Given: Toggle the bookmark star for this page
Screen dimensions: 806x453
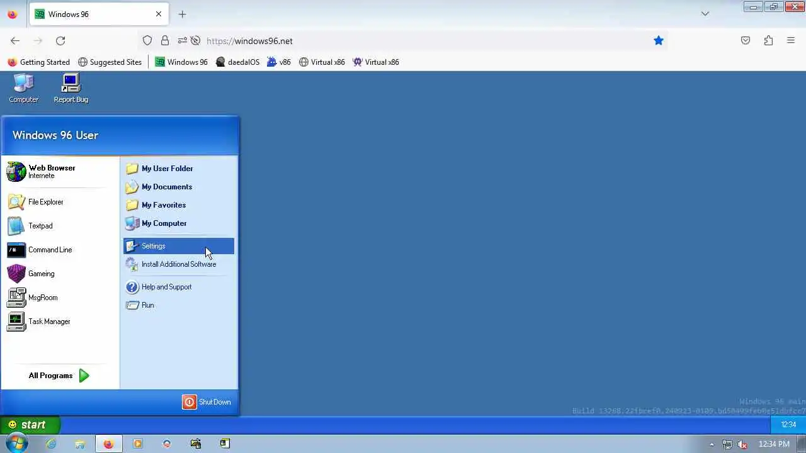Looking at the screenshot, I should coord(659,41).
